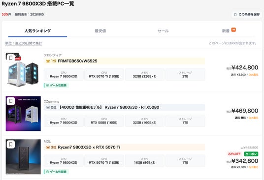Screen dimensions: 264x180
Task: Open ゲーム性能表 for the MDL PC
Action: click(x=56, y=172)
